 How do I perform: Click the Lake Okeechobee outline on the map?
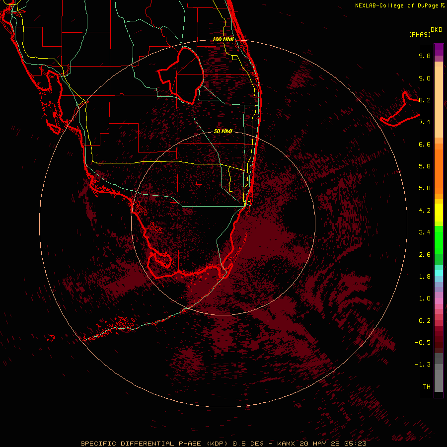[x=181, y=76]
